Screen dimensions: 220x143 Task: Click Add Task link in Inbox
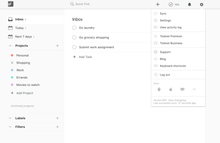pyautogui.click(x=85, y=57)
